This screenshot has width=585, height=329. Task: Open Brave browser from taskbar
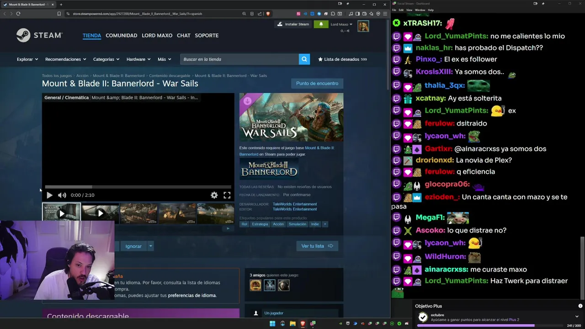point(303,324)
